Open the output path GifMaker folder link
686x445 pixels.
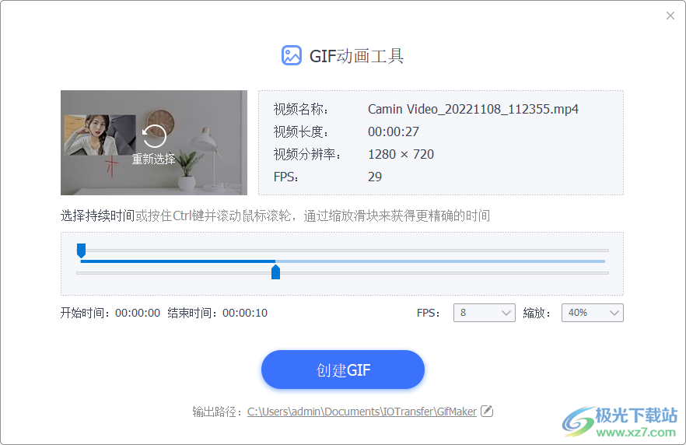[362, 412]
